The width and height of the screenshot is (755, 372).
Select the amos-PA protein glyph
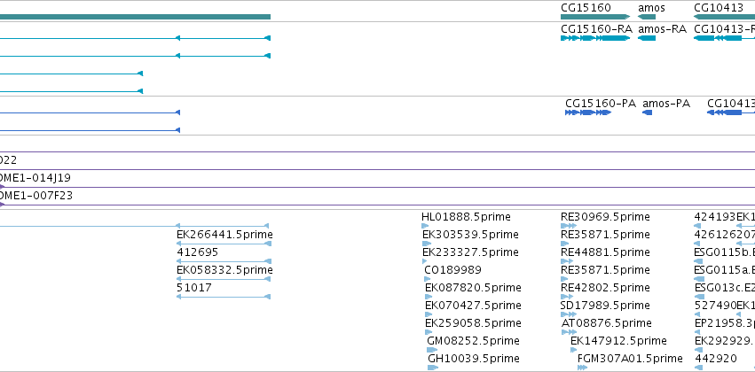click(648, 112)
